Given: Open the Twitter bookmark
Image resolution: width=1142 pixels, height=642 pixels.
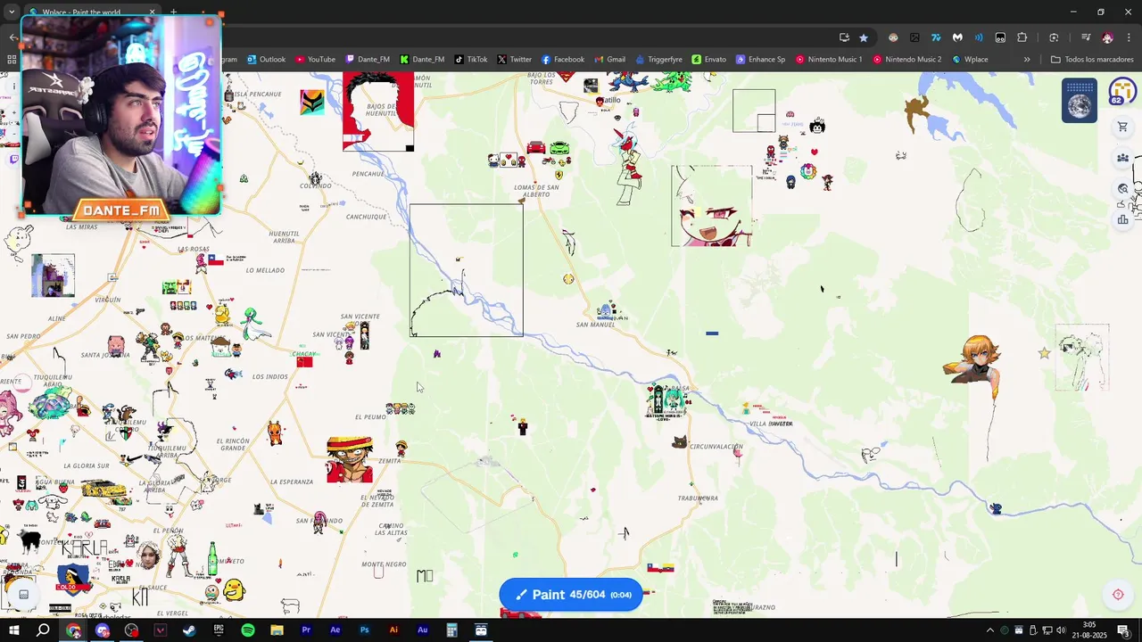Looking at the screenshot, I should coord(515,60).
